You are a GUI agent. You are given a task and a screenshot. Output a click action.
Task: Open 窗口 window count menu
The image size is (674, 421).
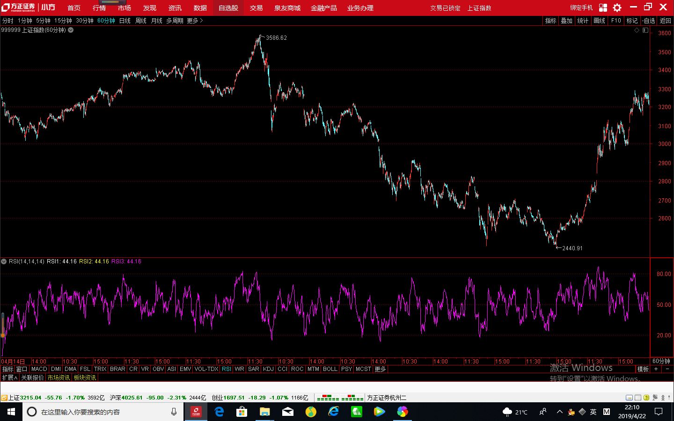pyautogui.click(x=22, y=369)
